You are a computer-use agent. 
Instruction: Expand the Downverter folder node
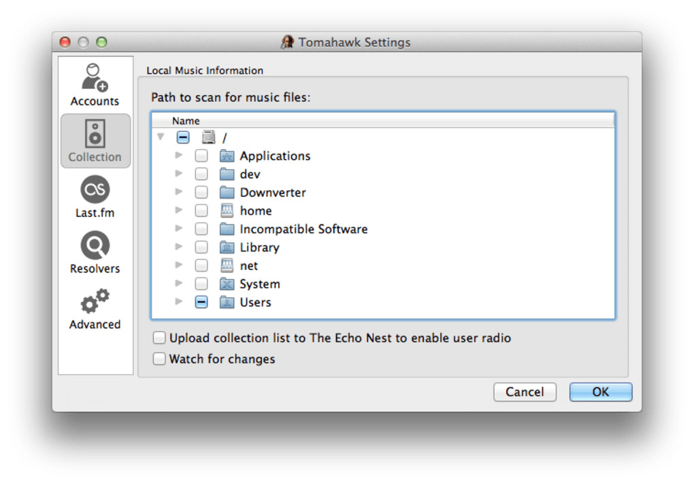179,192
